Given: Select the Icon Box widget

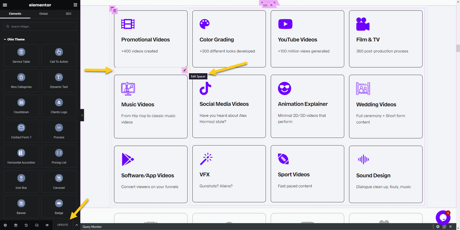Looking at the screenshot, I should (21, 181).
